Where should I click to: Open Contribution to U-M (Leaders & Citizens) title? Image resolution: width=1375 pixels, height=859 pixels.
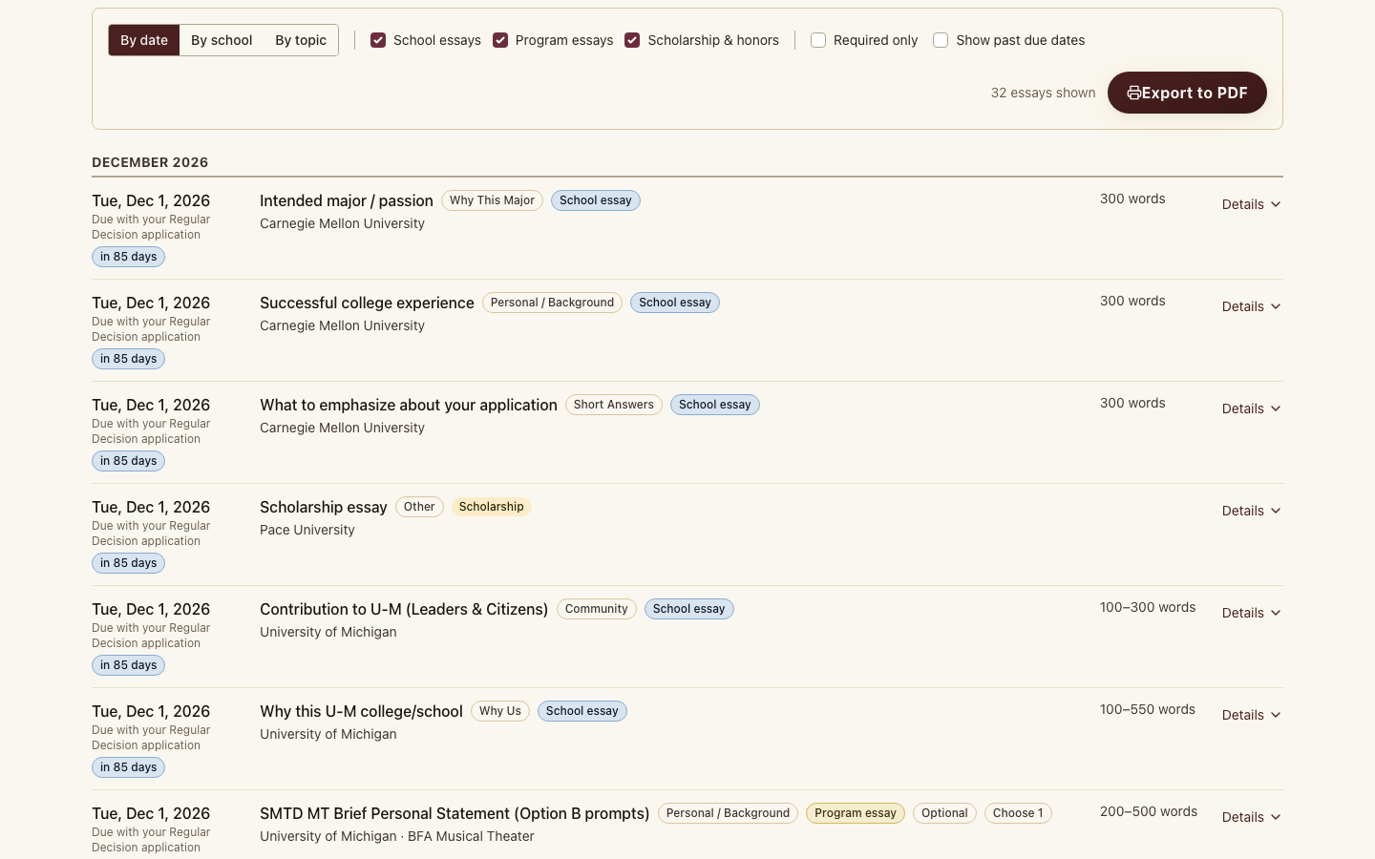pyautogui.click(x=404, y=609)
